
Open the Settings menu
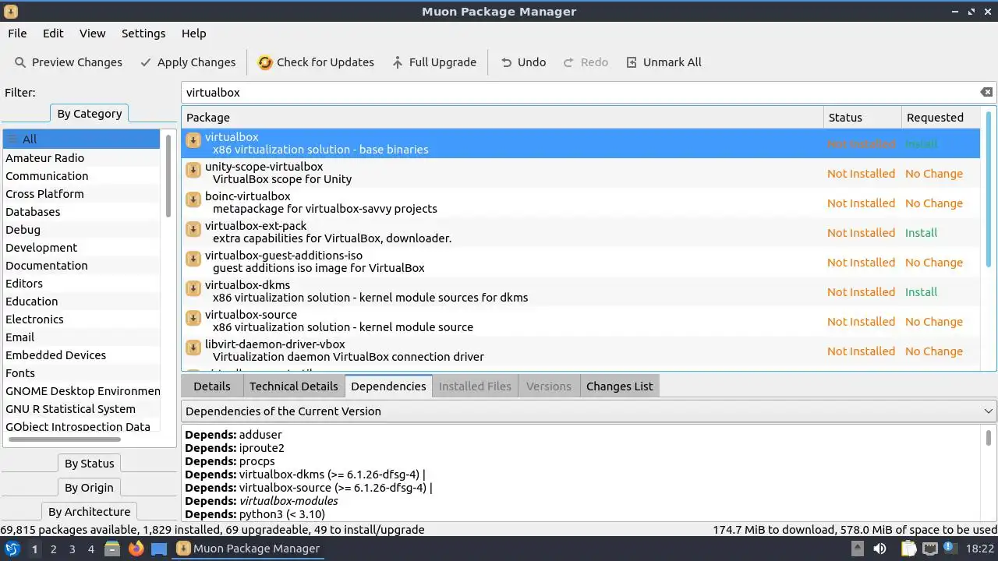coord(143,34)
